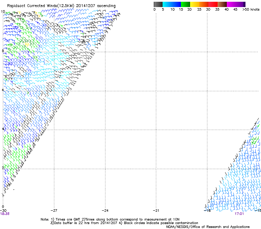Click the '-21' longitude axis label
261x229 pixels.
[156, 211]
